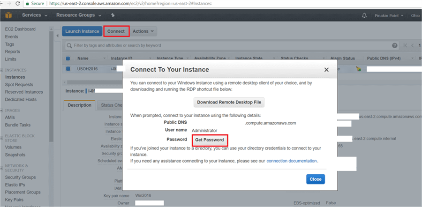This screenshot has height=207, width=422.
Task: Toggle the USOH2016 row checkbox
Action: [x=68, y=68]
